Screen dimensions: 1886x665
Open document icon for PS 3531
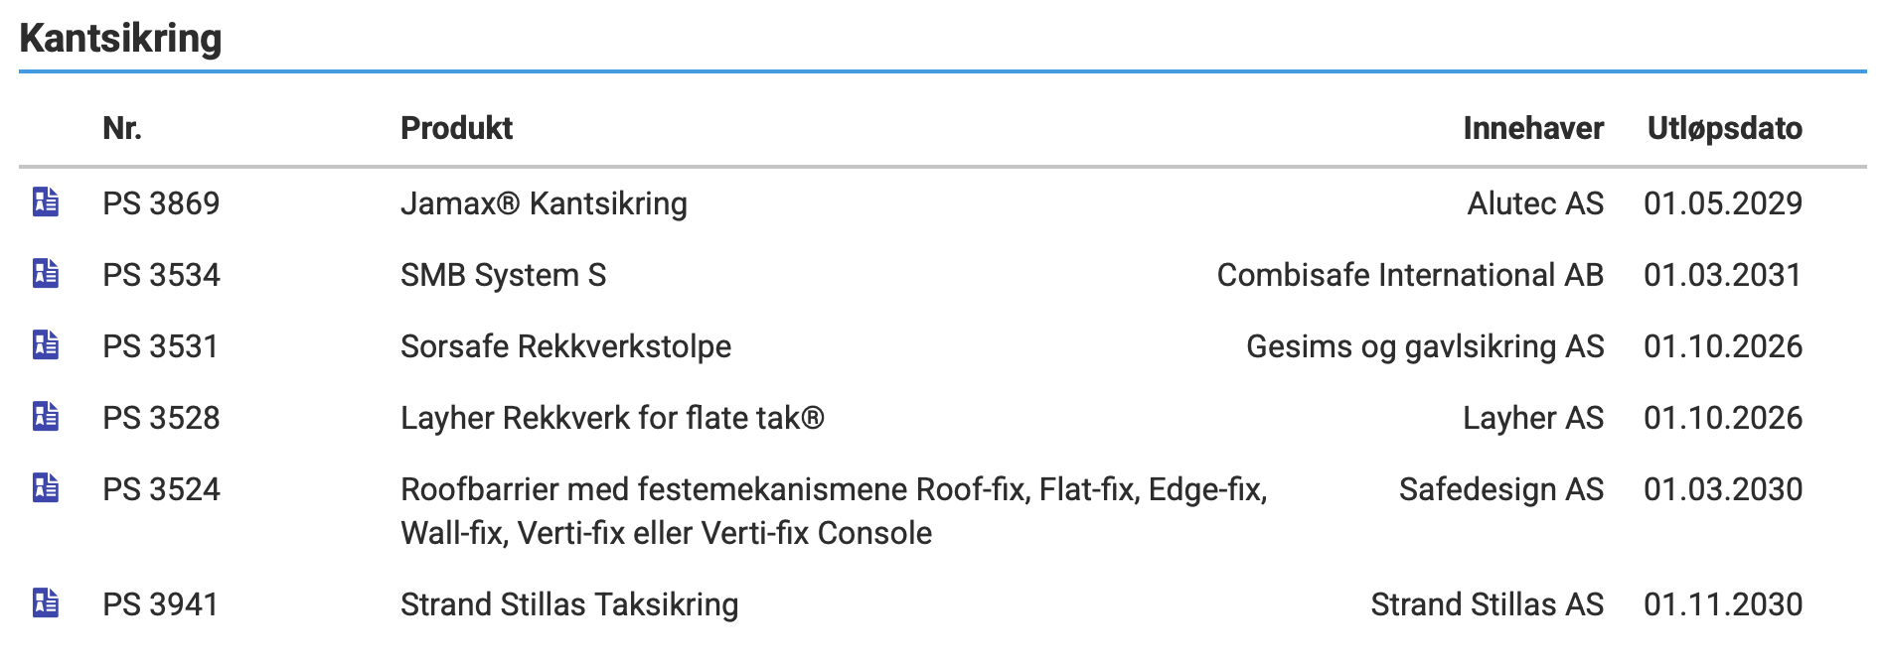[46, 344]
